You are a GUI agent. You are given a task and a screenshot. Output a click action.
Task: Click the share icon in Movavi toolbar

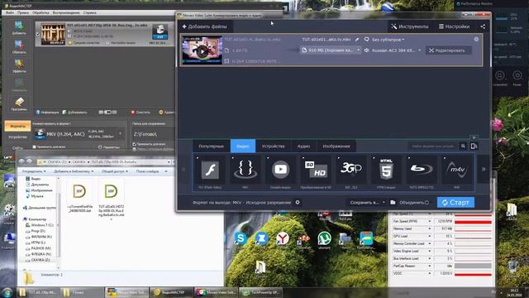click(483, 26)
